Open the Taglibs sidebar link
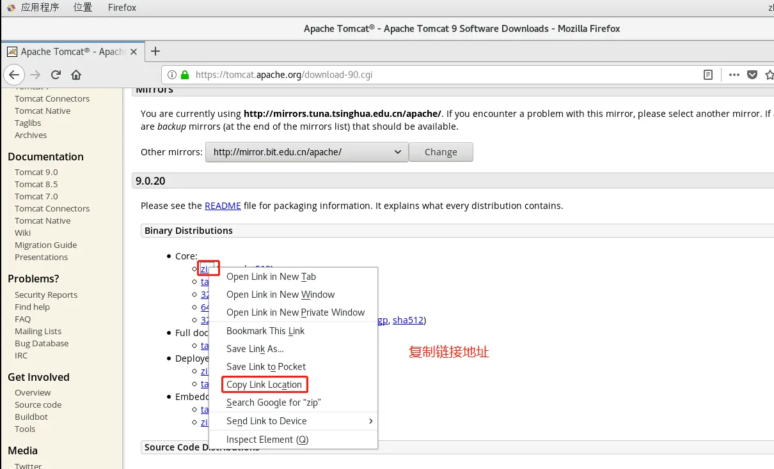 pyautogui.click(x=28, y=123)
